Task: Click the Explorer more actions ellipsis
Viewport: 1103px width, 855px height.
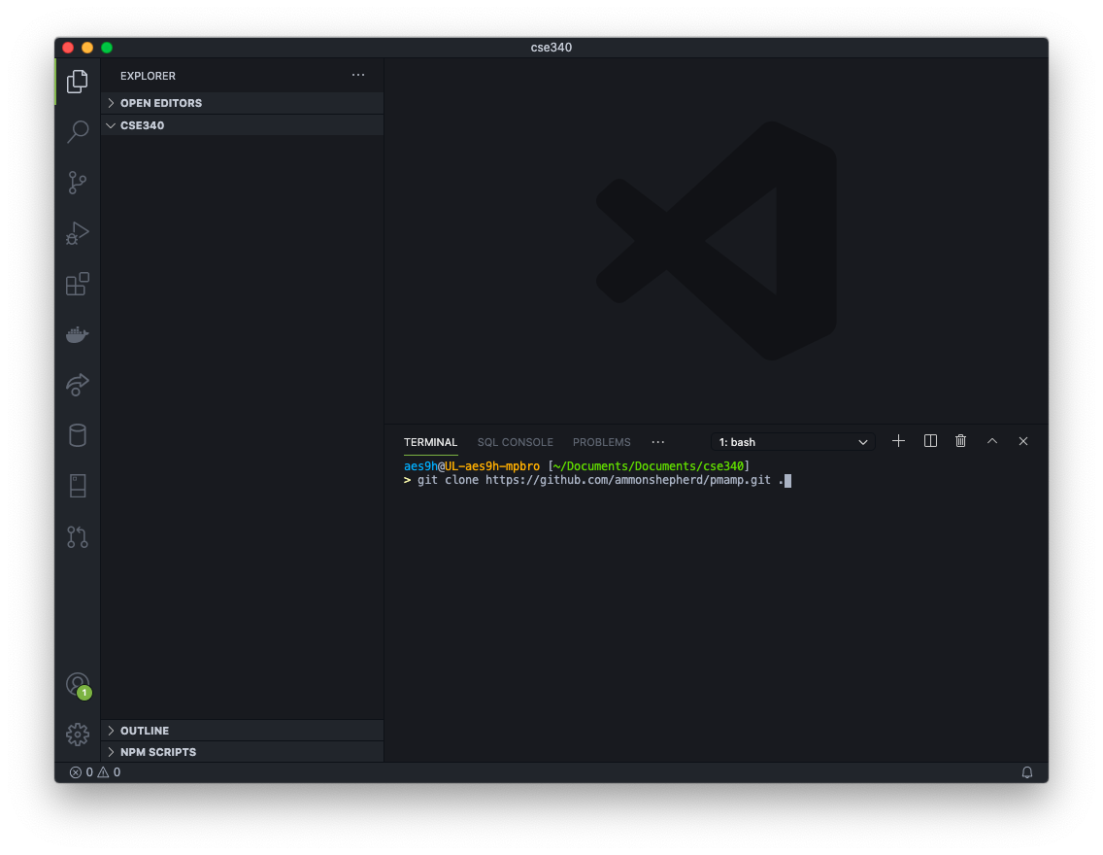Action: 358,75
